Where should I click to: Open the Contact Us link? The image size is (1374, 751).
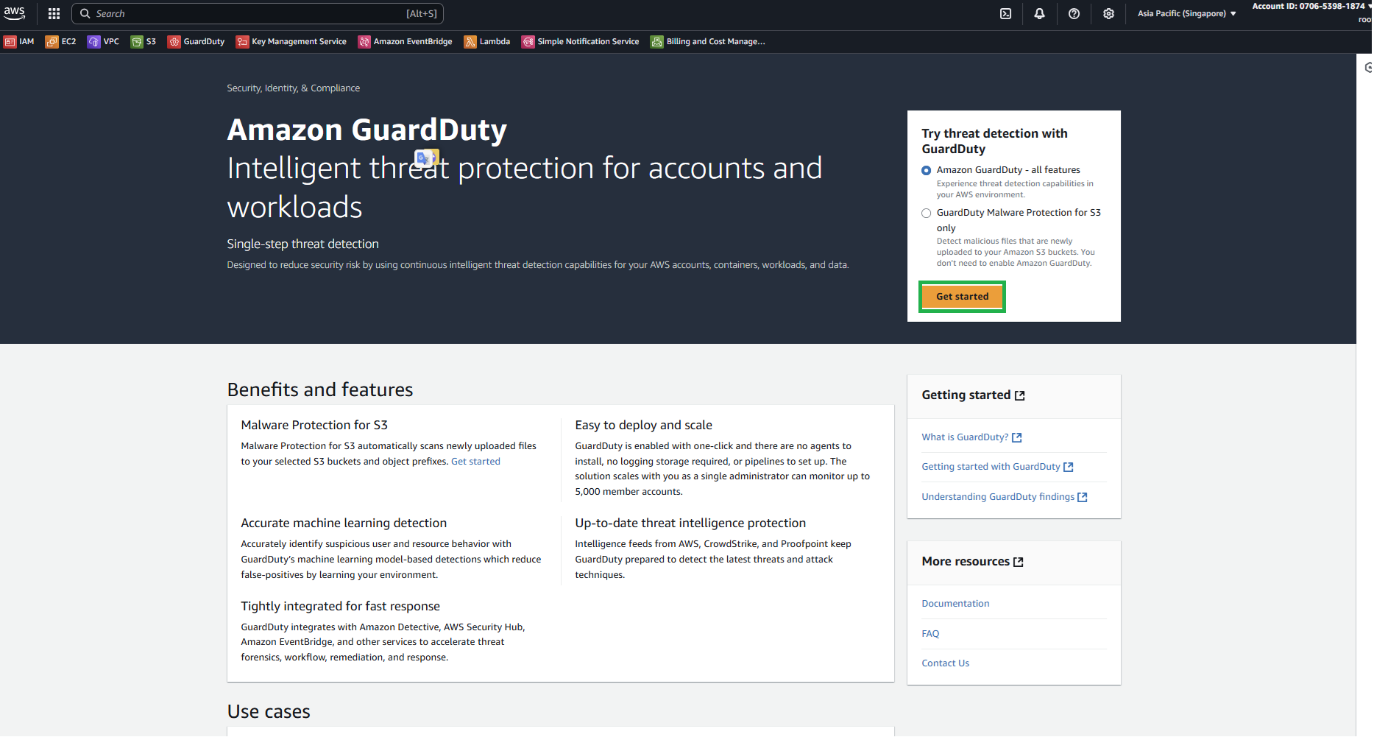(x=945, y=663)
